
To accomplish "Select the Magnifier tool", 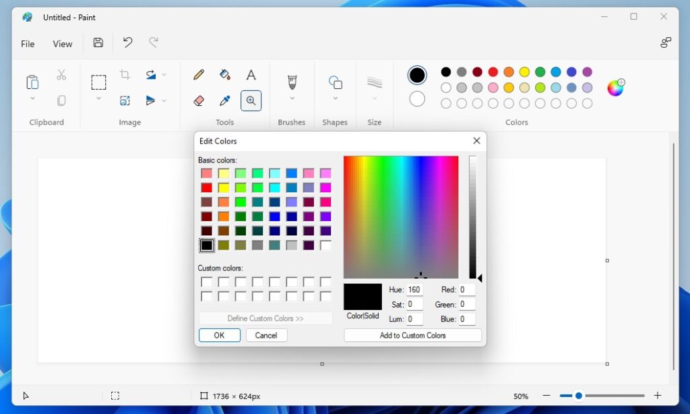I will [x=251, y=100].
